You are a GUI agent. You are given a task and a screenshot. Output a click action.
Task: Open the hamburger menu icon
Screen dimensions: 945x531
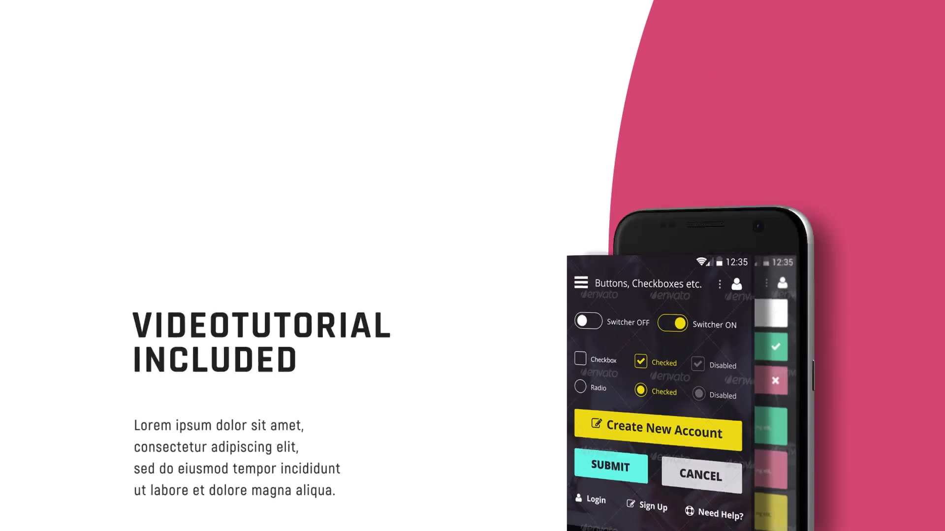coord(580,282)
